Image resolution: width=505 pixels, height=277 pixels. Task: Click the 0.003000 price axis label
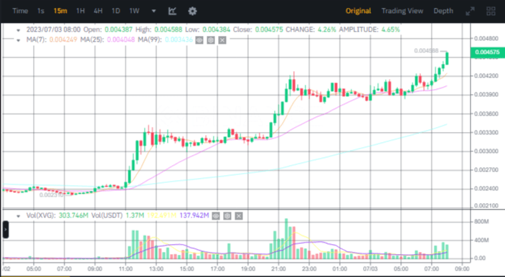[x=486, y=151]
